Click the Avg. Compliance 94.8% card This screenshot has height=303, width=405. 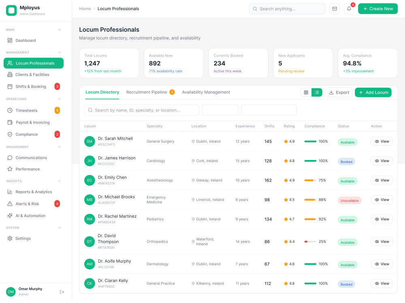368,63
